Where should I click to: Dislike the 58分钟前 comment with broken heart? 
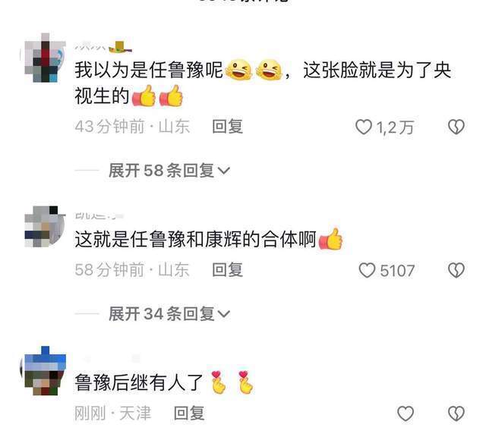[x=456, y=270]
